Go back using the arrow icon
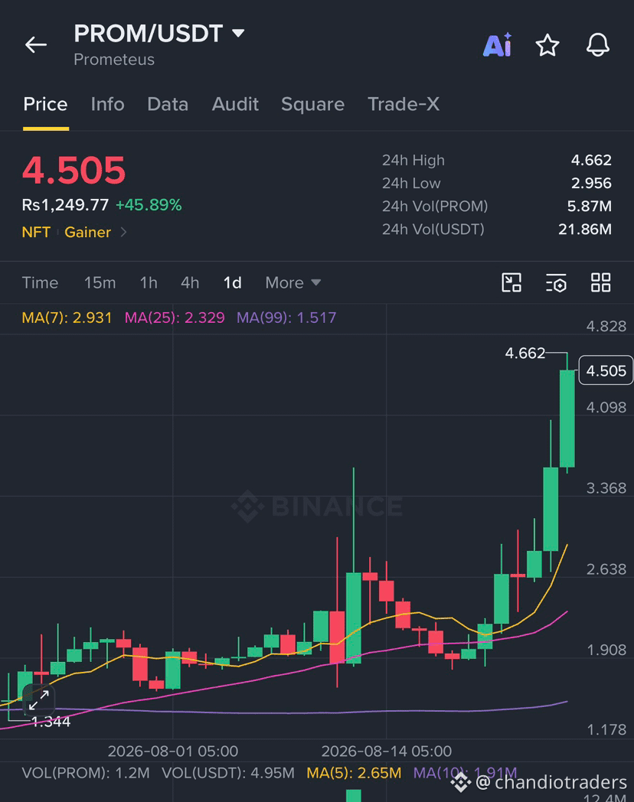634x802 pixels. click(36, 45)
